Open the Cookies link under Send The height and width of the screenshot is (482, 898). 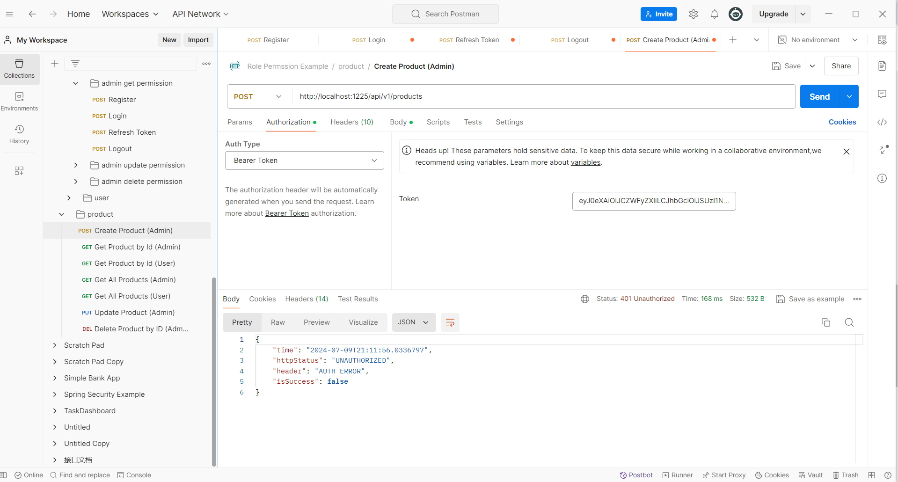[842, 122]
